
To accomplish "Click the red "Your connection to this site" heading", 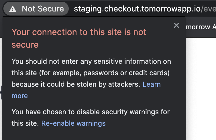I will [79, 32].
